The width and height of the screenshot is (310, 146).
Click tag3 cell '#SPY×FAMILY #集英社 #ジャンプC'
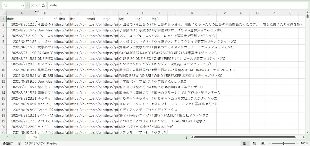tap(180, 115)
